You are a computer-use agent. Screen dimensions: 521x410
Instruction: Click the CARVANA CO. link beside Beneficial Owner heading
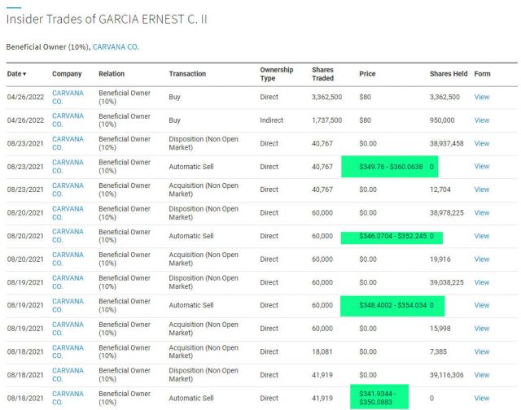[x=116, y=47]
